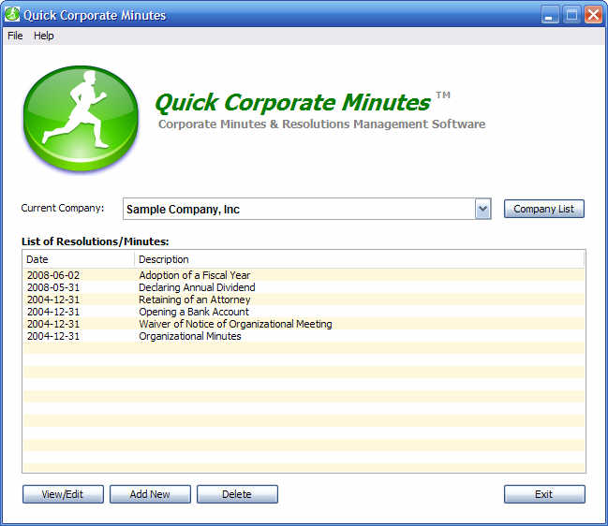This screenshot has height=526, width=608.
Task: Select Adoption of a Fiscal Year row
Action: [x=304, y=275]
